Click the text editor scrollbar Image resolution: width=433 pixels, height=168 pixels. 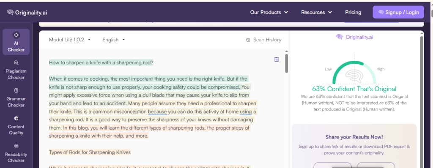(x=286, y=63)
